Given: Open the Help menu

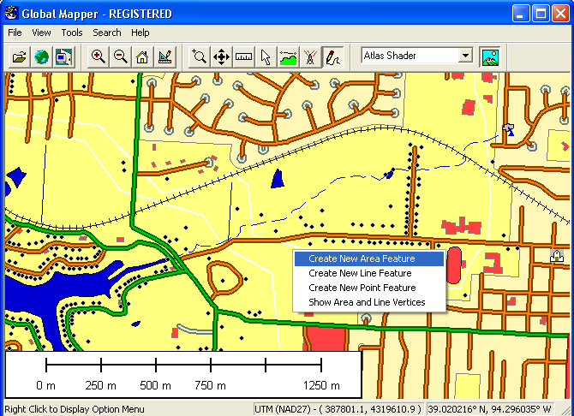Looking at the screenshot, I should [x=141, y=33].
